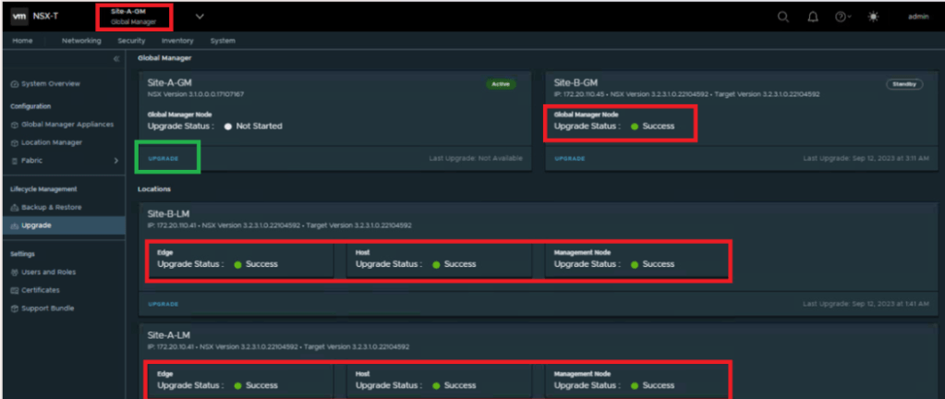Switch to the Networking tab
Viewport: 945px width, 399px height.
81,41
